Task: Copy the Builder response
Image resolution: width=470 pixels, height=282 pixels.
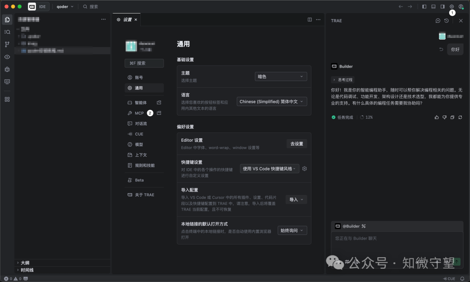Action: (x=452, y=117)
